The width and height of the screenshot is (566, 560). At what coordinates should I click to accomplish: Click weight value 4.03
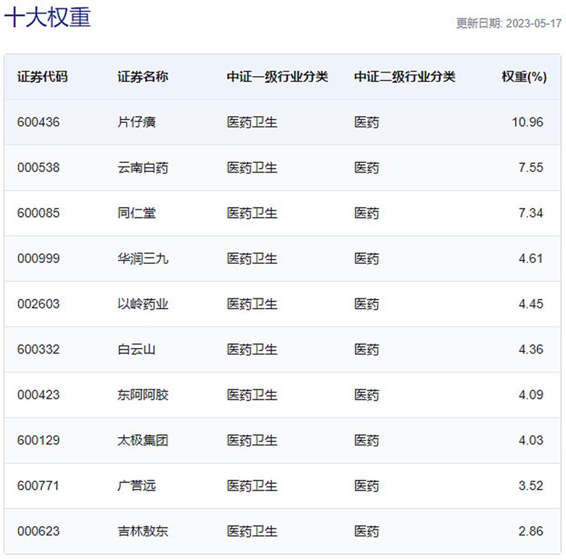(x=531, y=441)
